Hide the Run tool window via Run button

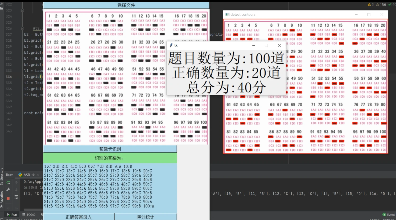[12, 214]
